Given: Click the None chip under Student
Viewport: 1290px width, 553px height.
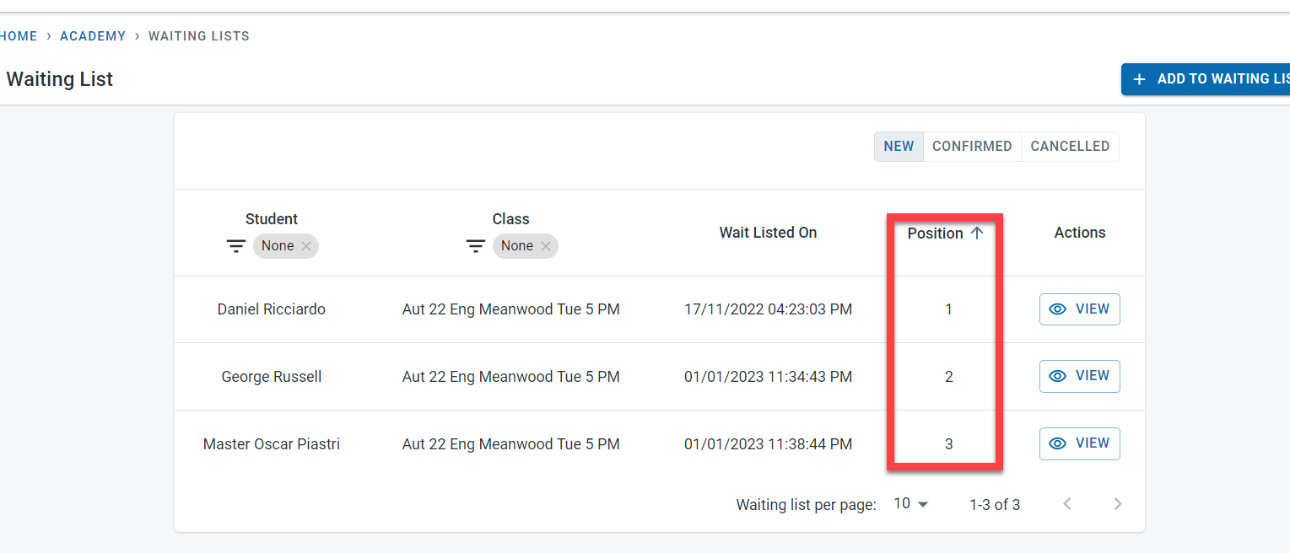Looking at the screenshot, I should point(278,246).
